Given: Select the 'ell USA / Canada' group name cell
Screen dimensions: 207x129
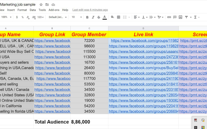Looking at the screenshot, I should coord(17,90).
